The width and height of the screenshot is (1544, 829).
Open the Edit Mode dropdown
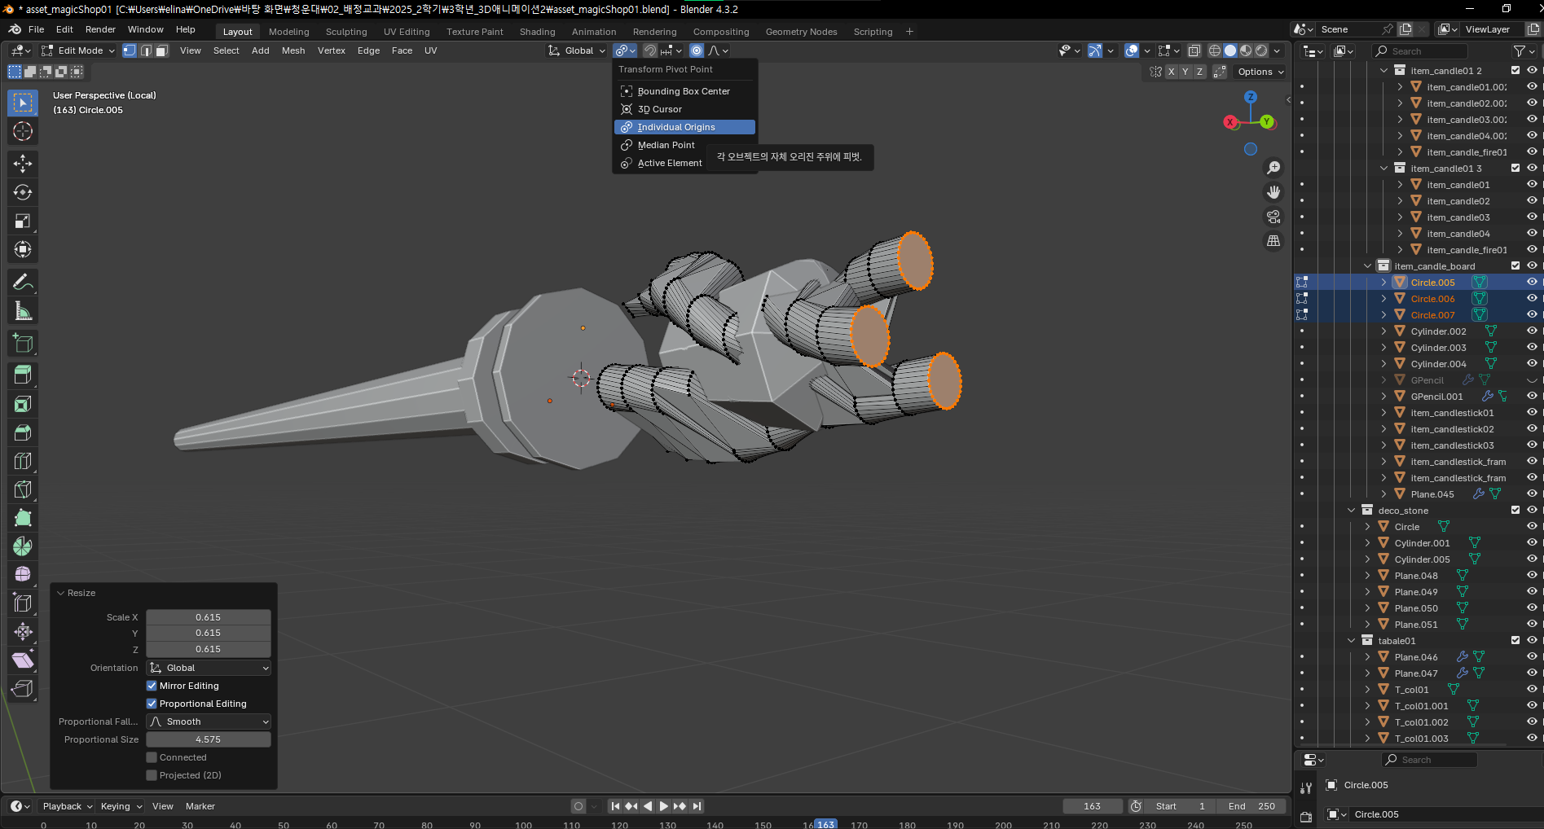tap(78, 50)
